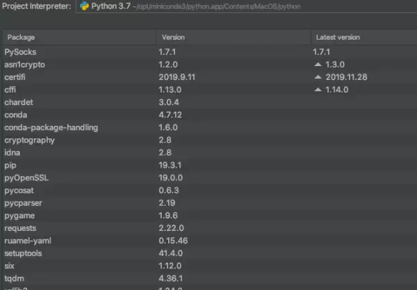This screenshot has height=290, width=417.
Task: Click the upgrade arrow beside 2019.11.28
Action: point(318,77)
